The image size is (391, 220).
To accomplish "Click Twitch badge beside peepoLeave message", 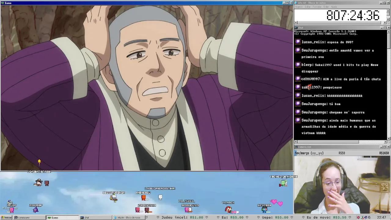I will tap(298, 87).
